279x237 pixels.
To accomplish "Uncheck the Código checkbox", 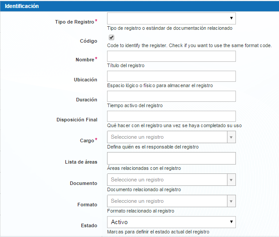I will tap(111, 38).
